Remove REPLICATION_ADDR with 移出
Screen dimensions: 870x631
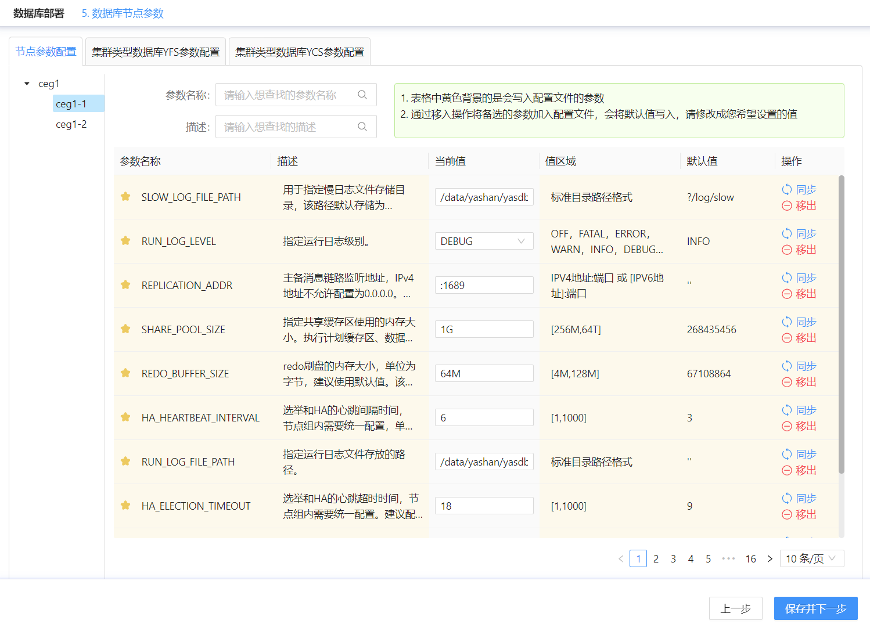click(799, 294)
